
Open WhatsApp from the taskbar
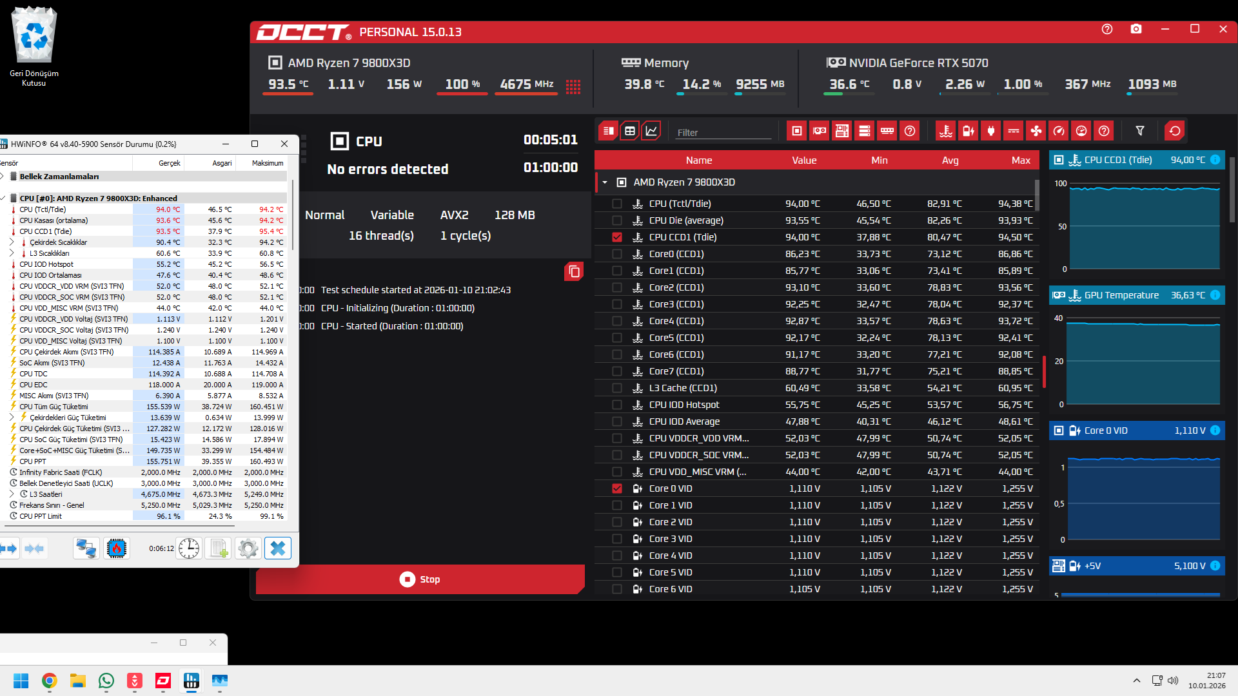106,681
